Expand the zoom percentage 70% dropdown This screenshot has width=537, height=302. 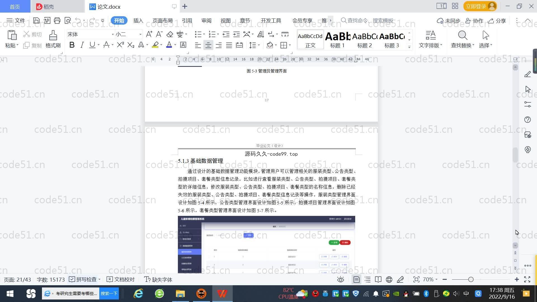[436, 279]
